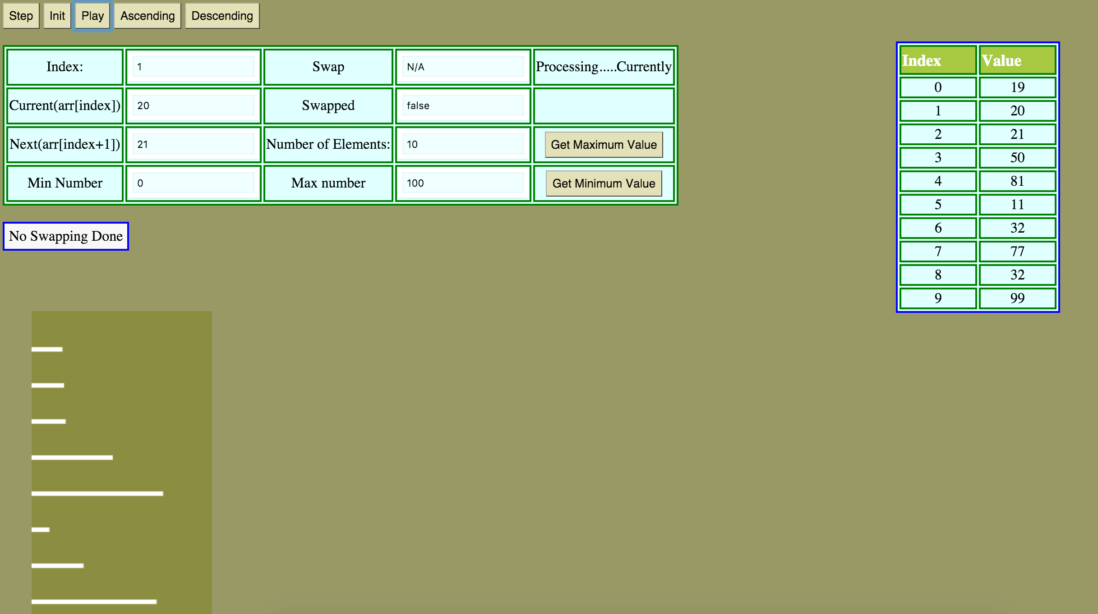This screenshot has width=1098, height=614.
Task: Click the Swap status field
Action: (461, 66)
